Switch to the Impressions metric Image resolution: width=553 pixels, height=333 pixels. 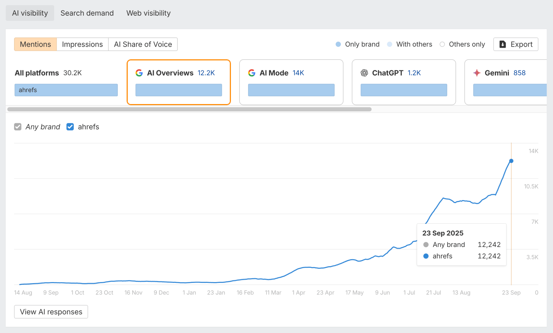(x=82, y=44)
